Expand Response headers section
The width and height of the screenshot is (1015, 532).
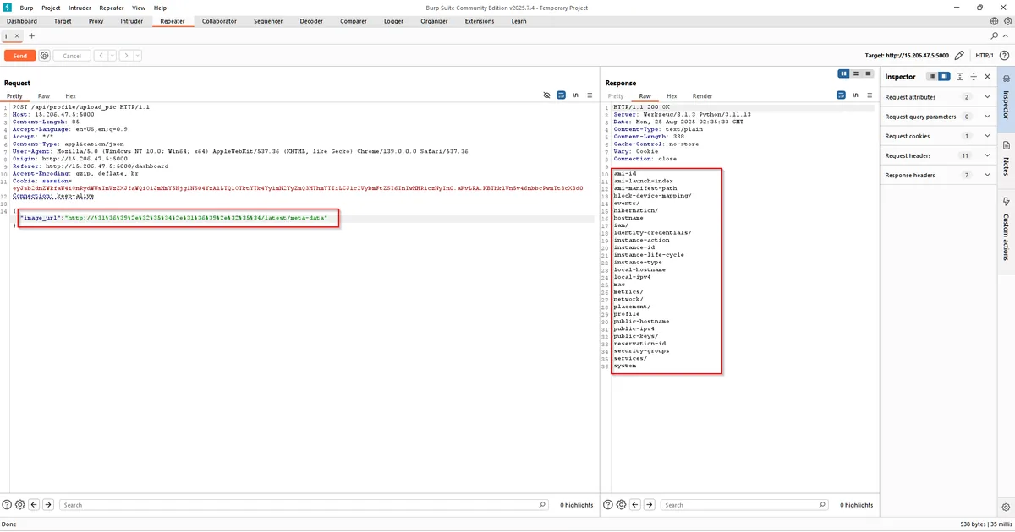[987, 175]
